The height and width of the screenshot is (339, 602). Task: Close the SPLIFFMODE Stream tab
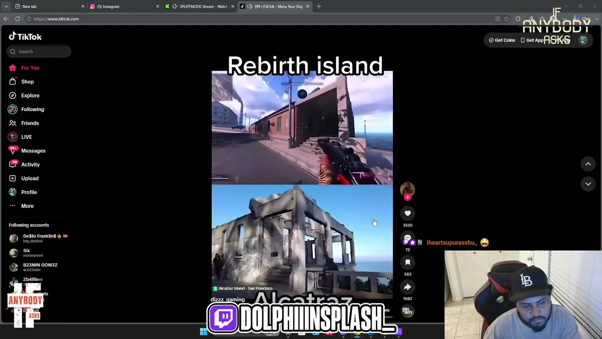[232, 7]
